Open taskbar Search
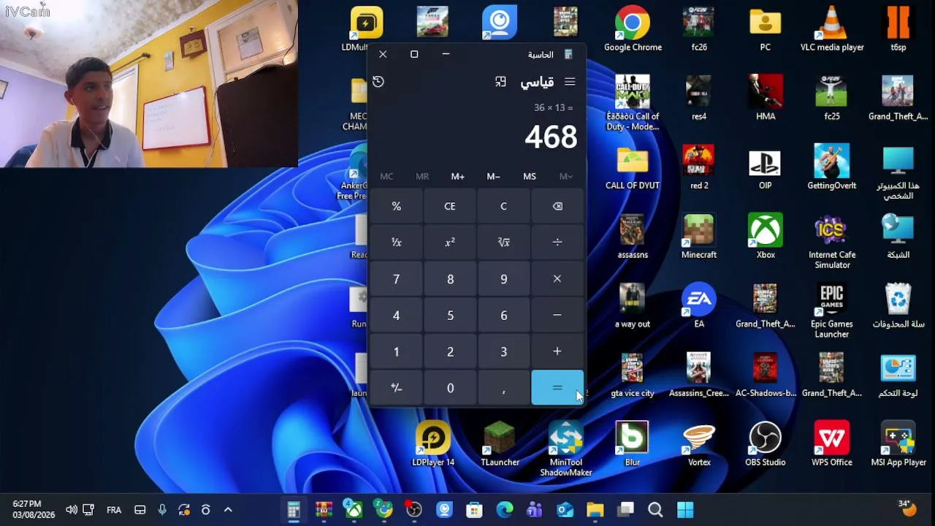 [655, 510]
